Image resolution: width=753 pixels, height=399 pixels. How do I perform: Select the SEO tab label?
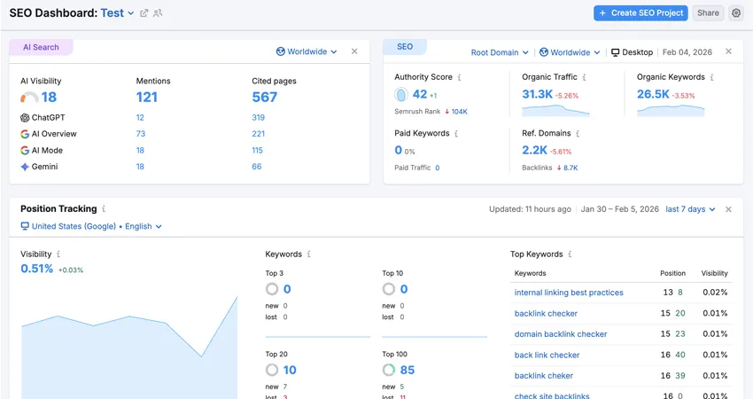pyautogui.click(x=405, y=47)
